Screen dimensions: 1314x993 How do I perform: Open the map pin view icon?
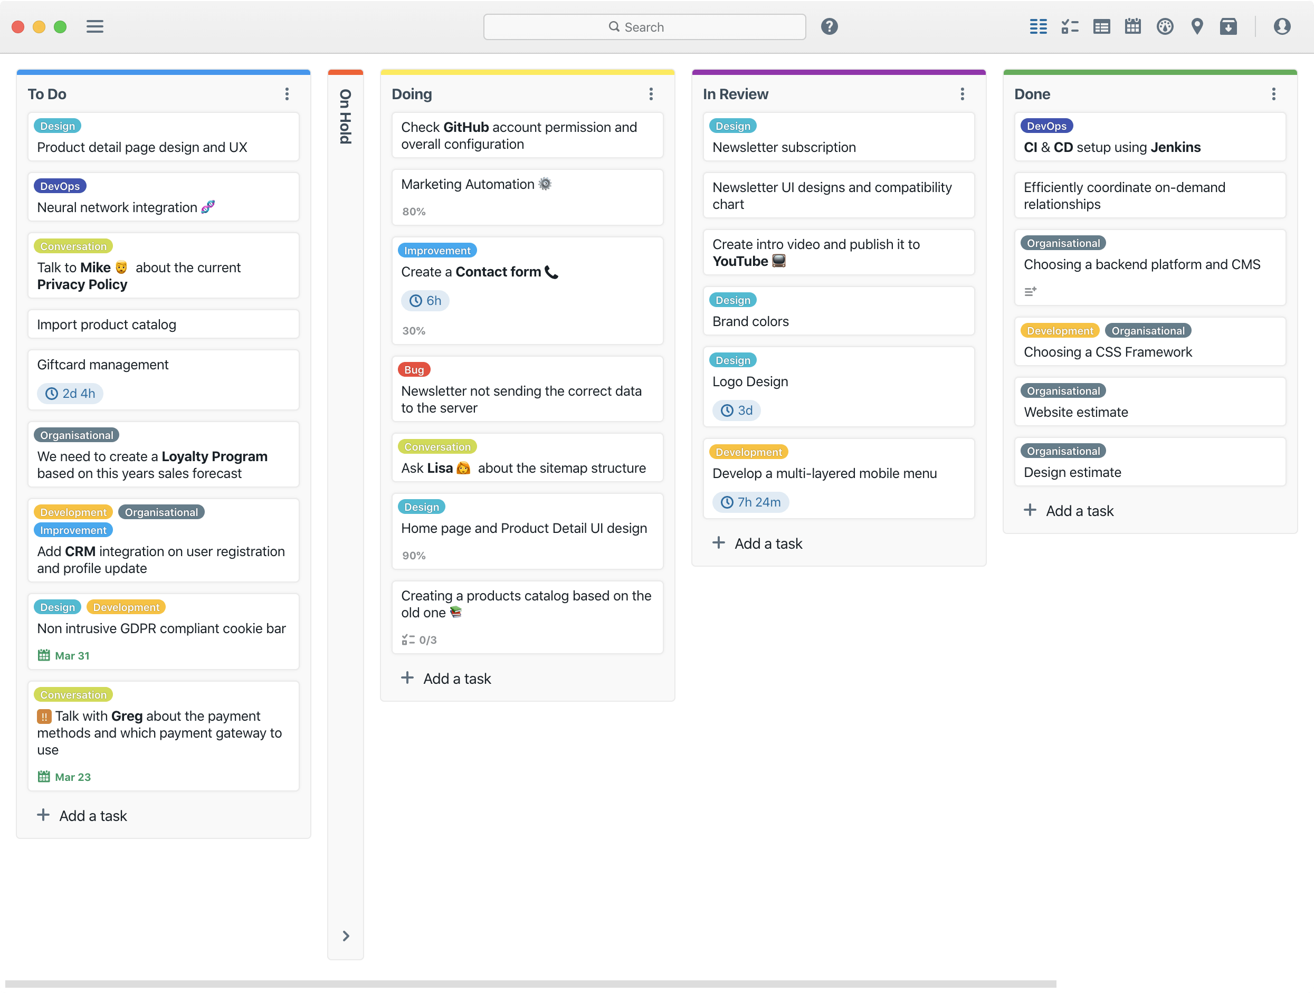pos(1197,27)
